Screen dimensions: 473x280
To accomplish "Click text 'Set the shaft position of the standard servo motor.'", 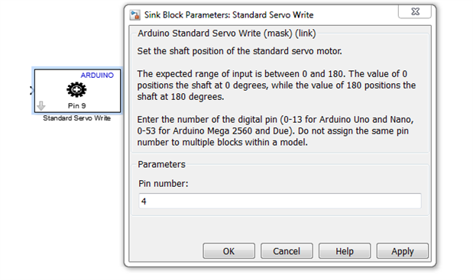I will [x=239, y=51].
